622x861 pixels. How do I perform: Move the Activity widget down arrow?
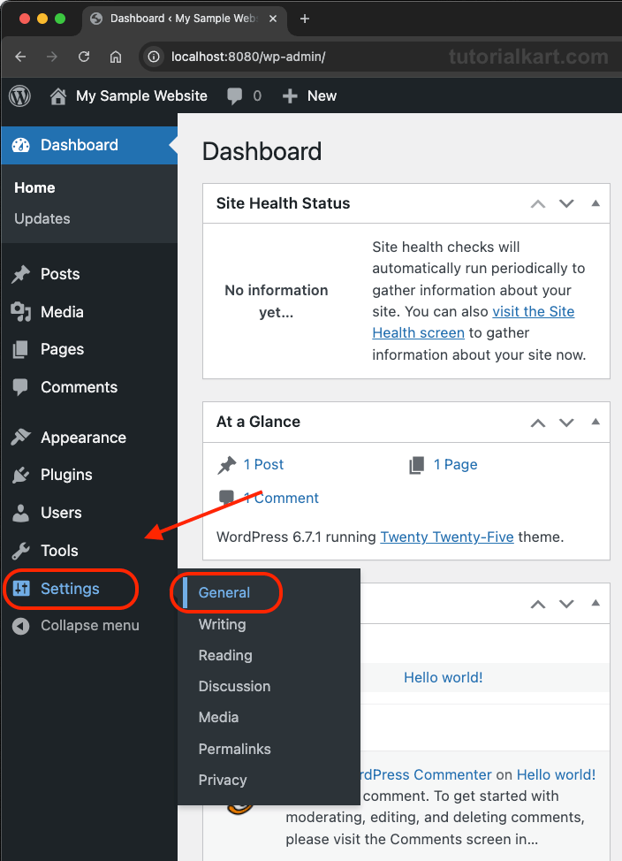(566, 604)
